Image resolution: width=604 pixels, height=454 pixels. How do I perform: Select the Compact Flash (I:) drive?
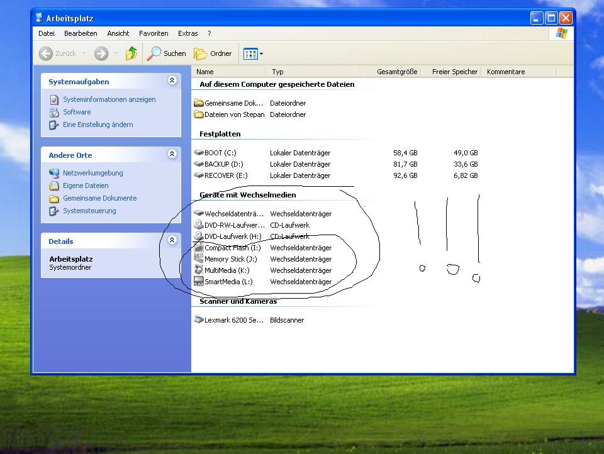click(232, 248)
